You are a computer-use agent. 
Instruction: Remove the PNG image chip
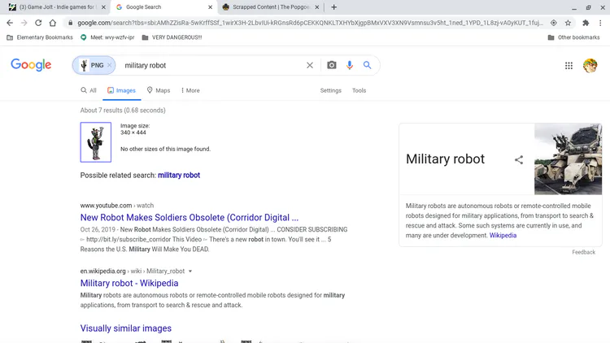tap(109, 65)
